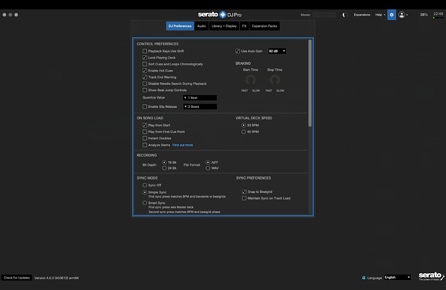Open the Library + Display tab

tap(224, 26)
